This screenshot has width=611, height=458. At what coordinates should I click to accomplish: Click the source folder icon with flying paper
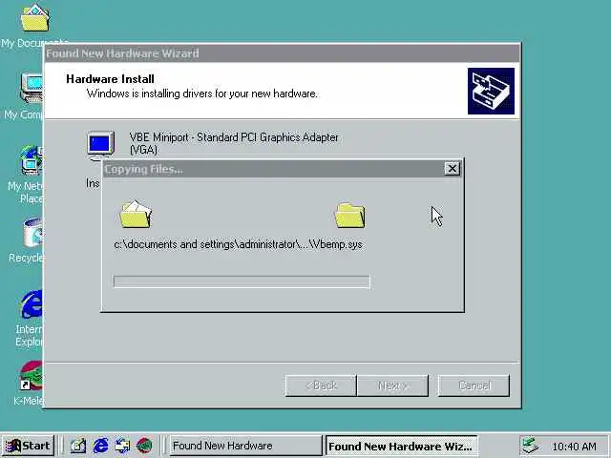pyautogui.click(x=136, y=214)
